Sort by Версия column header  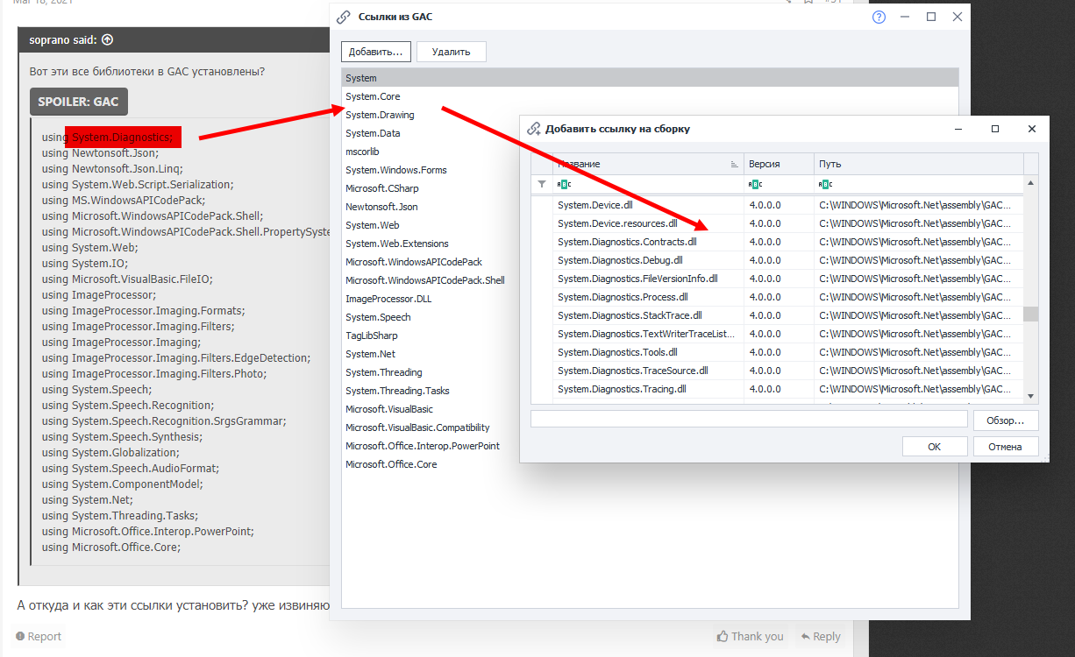(x=779, y=164)
